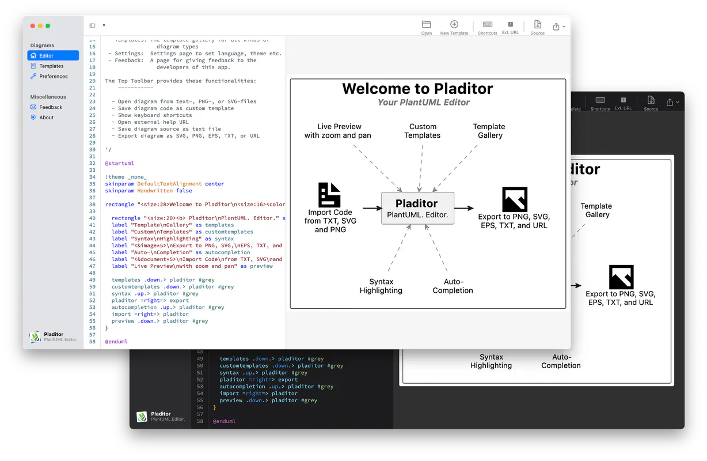The height and width of the screenshot is (461, 707).
Task: Expand the export chevron in dark window
Action: tap(677, 103)
